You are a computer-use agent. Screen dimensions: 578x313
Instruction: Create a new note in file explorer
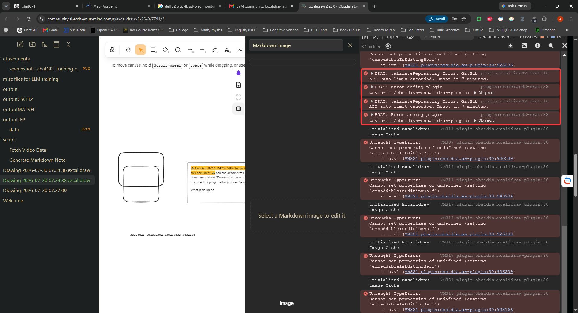pyautogui.click(x=20, y=44)
